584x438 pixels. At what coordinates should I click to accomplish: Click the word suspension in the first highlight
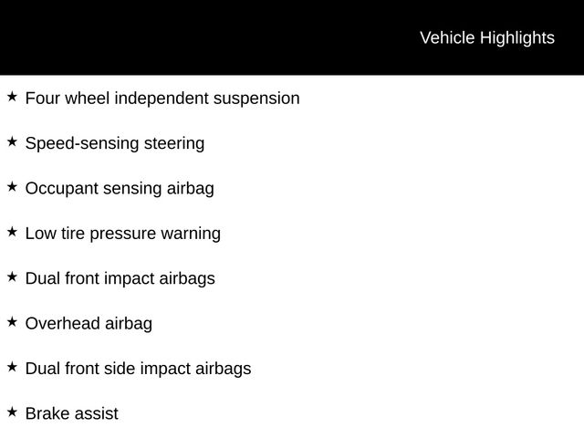coord(255,99)
